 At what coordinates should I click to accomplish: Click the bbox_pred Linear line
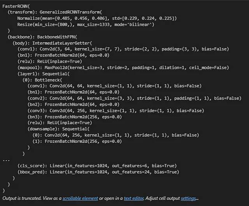98,172
